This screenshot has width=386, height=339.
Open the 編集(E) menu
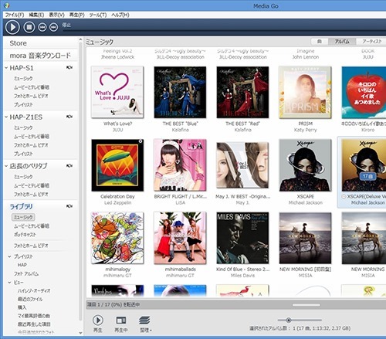(x=36, y=15)
